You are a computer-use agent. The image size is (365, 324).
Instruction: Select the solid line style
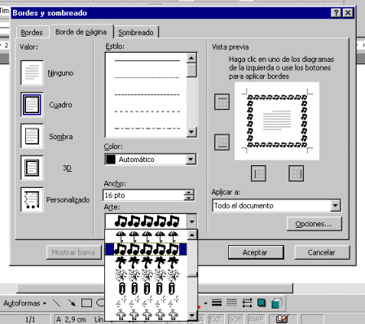pos(147,60)
